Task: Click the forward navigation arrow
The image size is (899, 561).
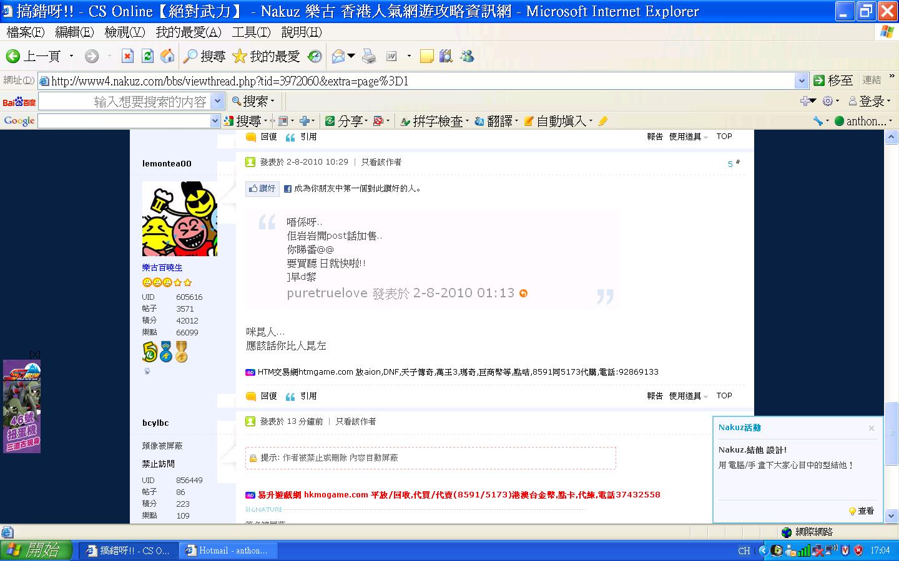Action: coord(92,57)
